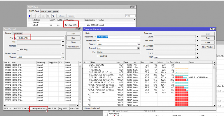The width and height of the screenshot is (224, 116).
Task: Click the Renew button in DHCP Client
Action: (x=71, y=16)
